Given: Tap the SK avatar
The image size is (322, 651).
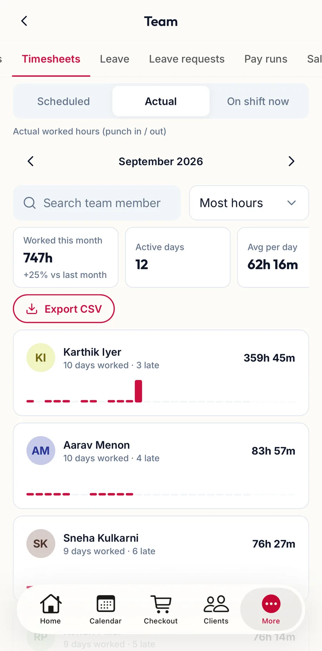Looking at the screenshot, I should coord(41,544).
